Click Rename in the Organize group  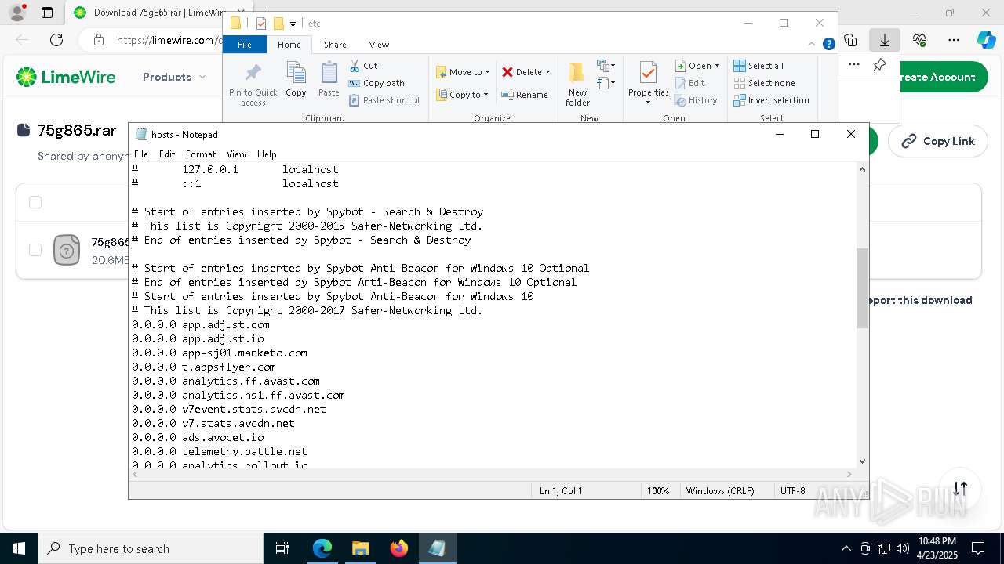[525, 95]
